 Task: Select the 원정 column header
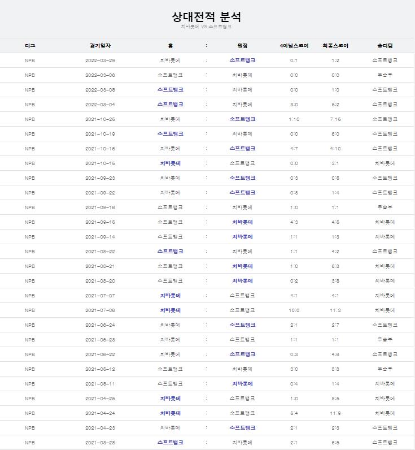(242, 46)
